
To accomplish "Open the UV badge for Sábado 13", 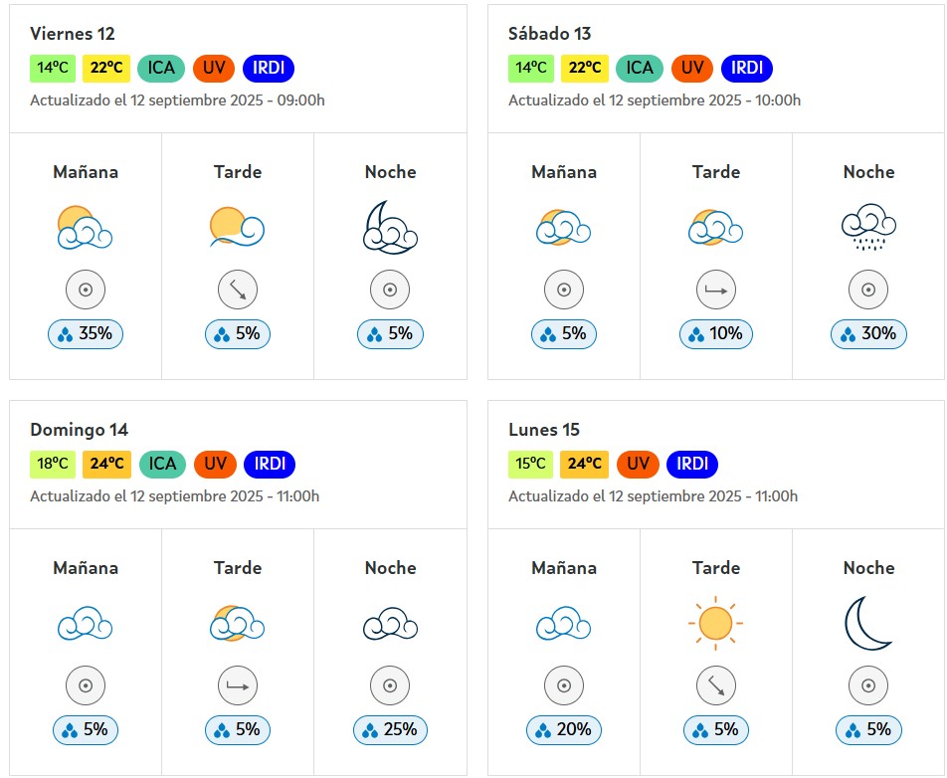I will [692, 69].
